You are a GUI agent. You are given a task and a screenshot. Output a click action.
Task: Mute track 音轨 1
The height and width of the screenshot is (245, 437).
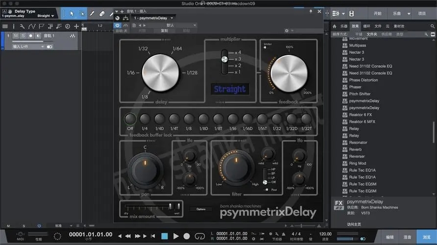click(16, 36)
